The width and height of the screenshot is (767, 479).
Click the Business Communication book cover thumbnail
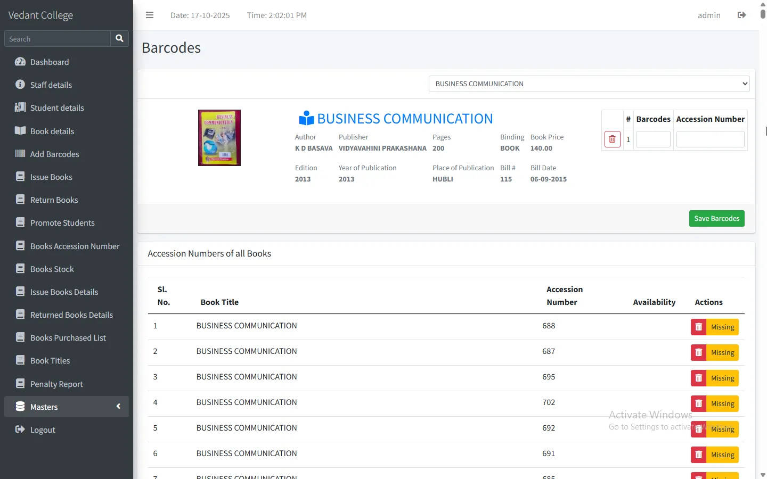[219, 138]
